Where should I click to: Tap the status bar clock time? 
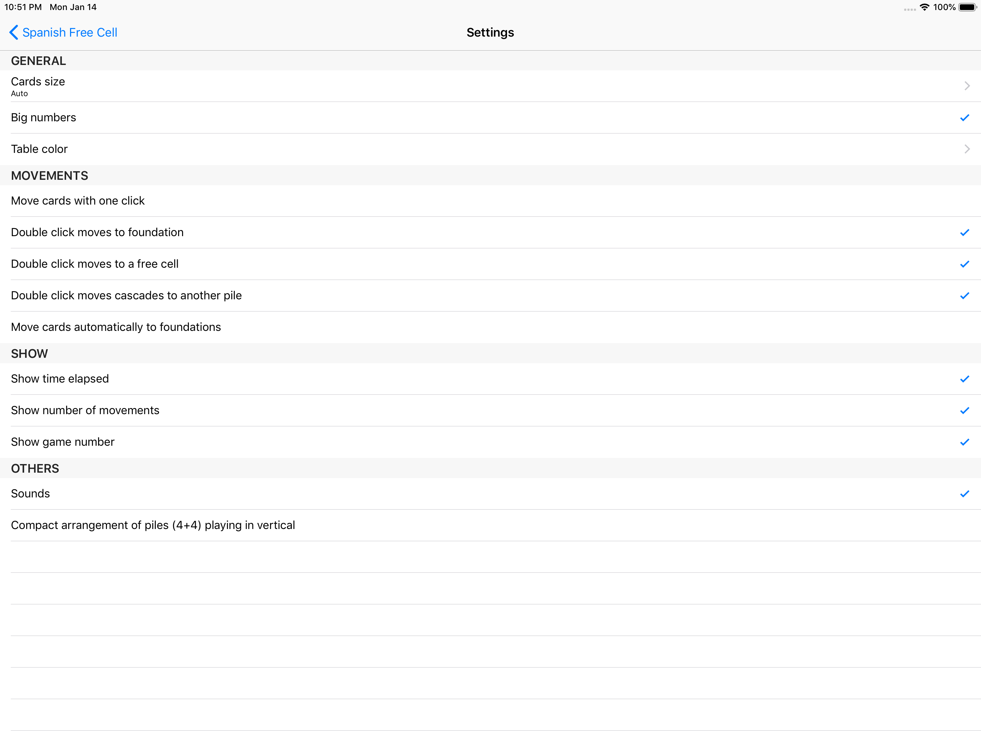[x=23, y=7]
